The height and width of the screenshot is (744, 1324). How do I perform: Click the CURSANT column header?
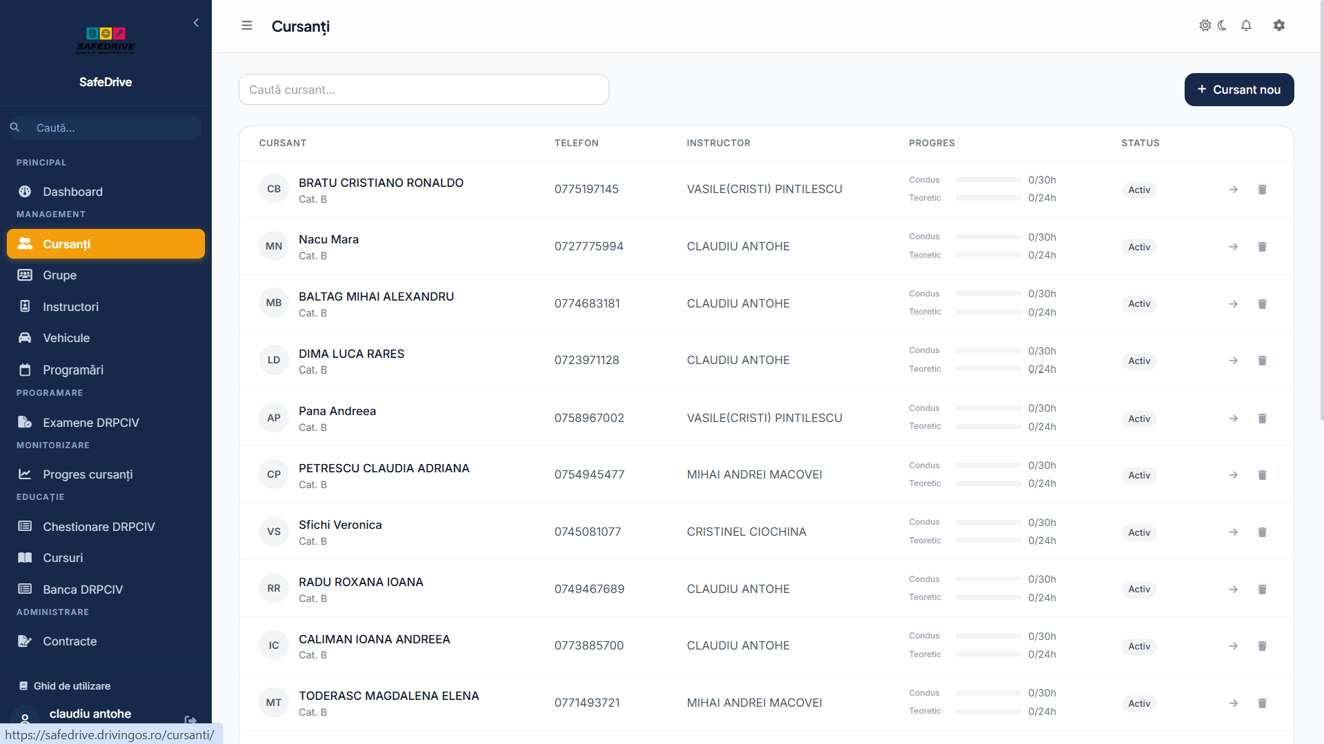coord(283,143)
